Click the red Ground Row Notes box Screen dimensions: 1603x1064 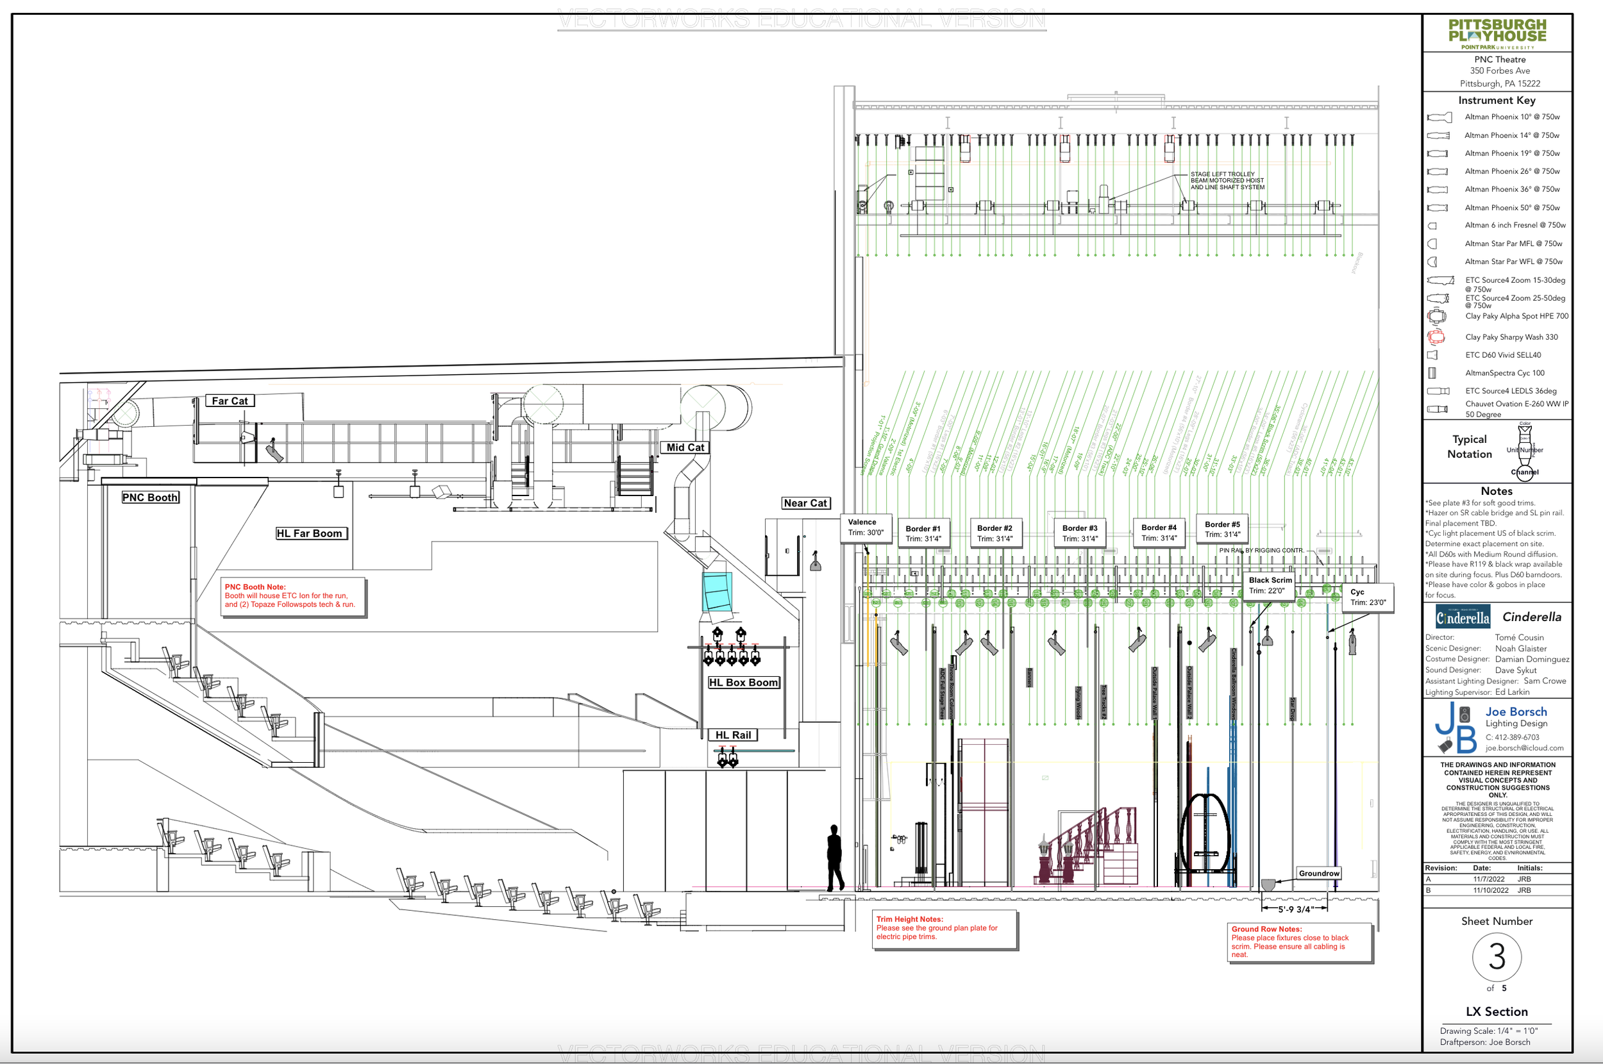coord(1300,942)
